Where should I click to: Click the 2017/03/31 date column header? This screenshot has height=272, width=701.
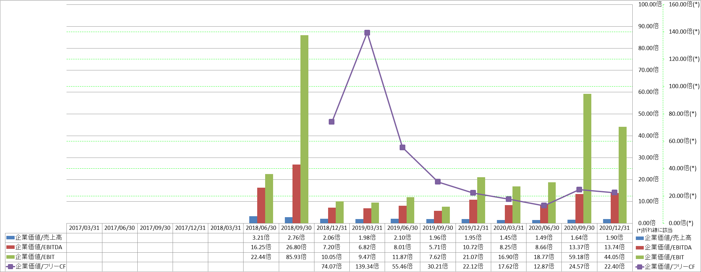tap(84, 228)
